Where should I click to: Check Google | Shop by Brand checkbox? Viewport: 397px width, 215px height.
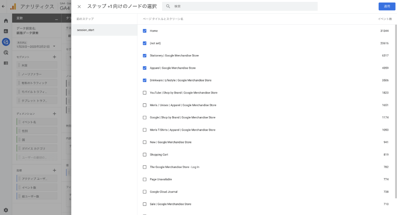(145, 118)
